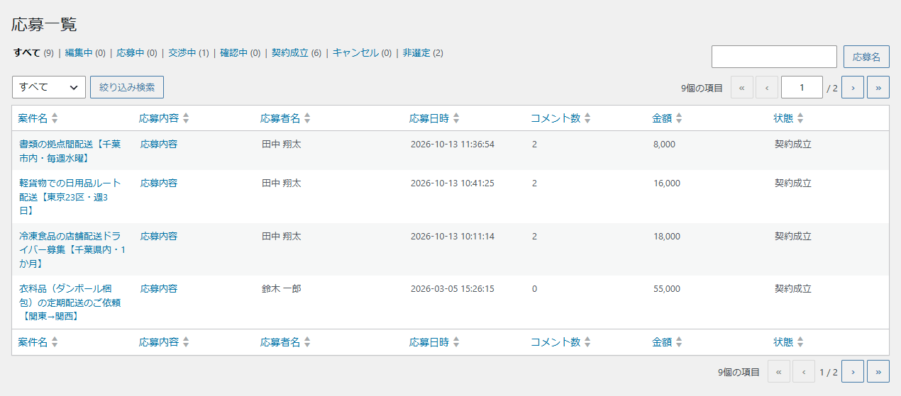Click the amount 8,000

pyautogui.click(x=665, y=144)
